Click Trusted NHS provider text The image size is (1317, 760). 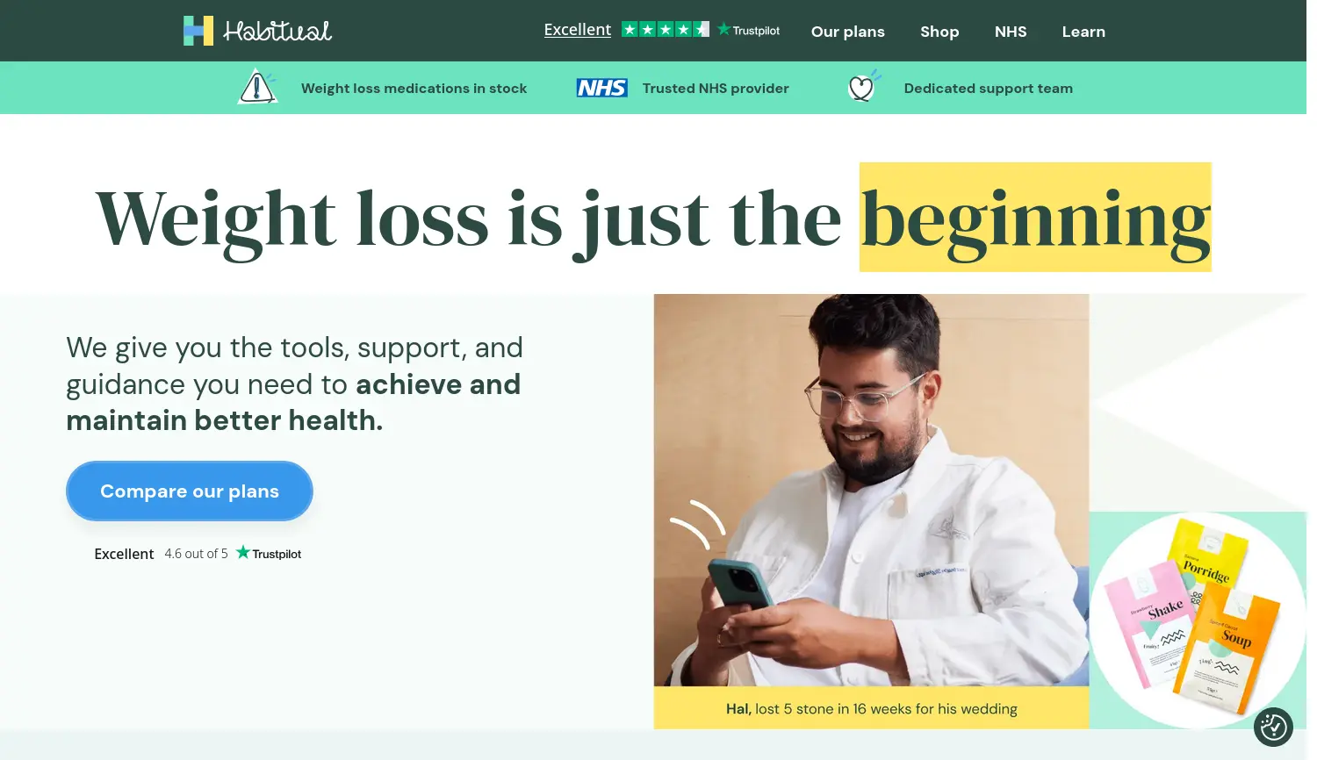click(716, 89)
